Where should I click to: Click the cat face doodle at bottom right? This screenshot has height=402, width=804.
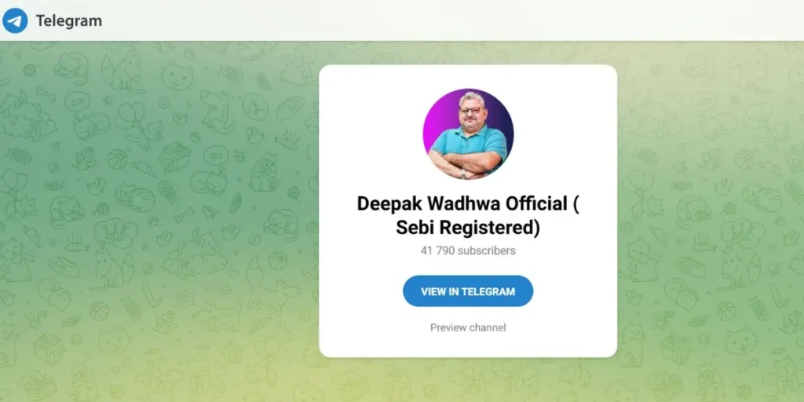click(740, 340)
